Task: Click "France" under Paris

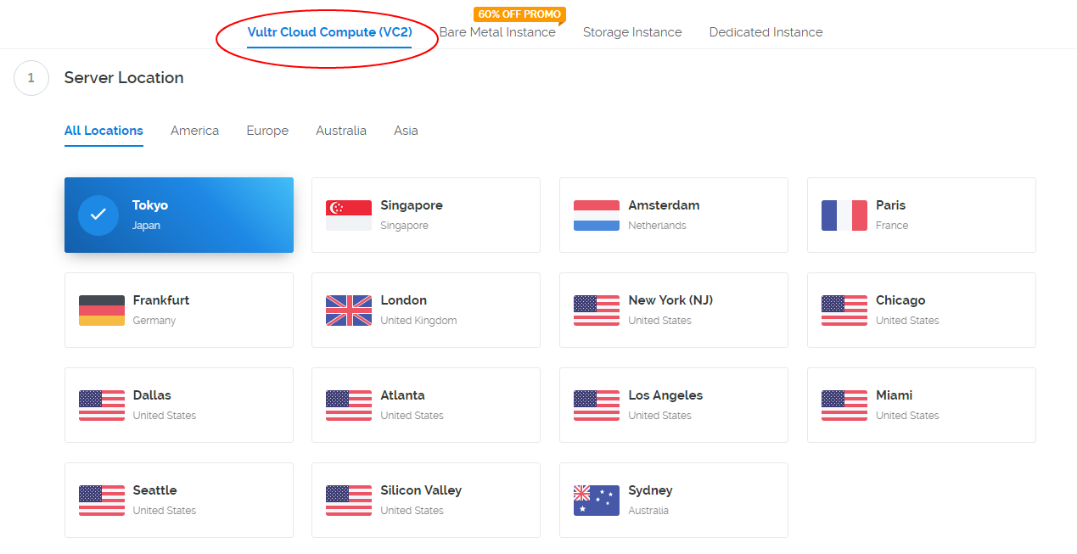Action: pos(892,226)
